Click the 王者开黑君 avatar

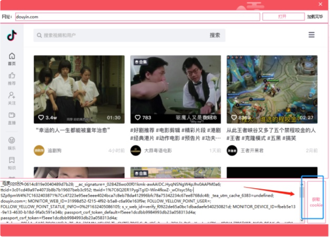pyautogui.click(x=232, y=150)
